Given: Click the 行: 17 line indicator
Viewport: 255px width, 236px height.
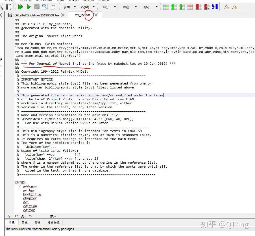Looking at the screenshot, I should click(x=12, y=216).
